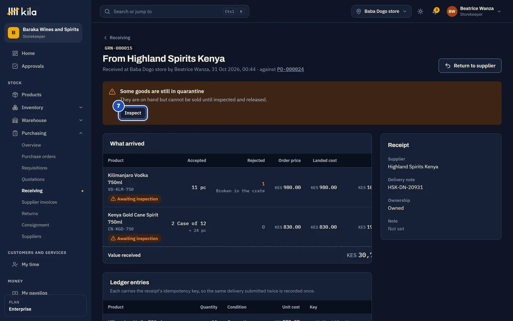
Task: Open the Home icon in sidebar
Action: (15, 53)
